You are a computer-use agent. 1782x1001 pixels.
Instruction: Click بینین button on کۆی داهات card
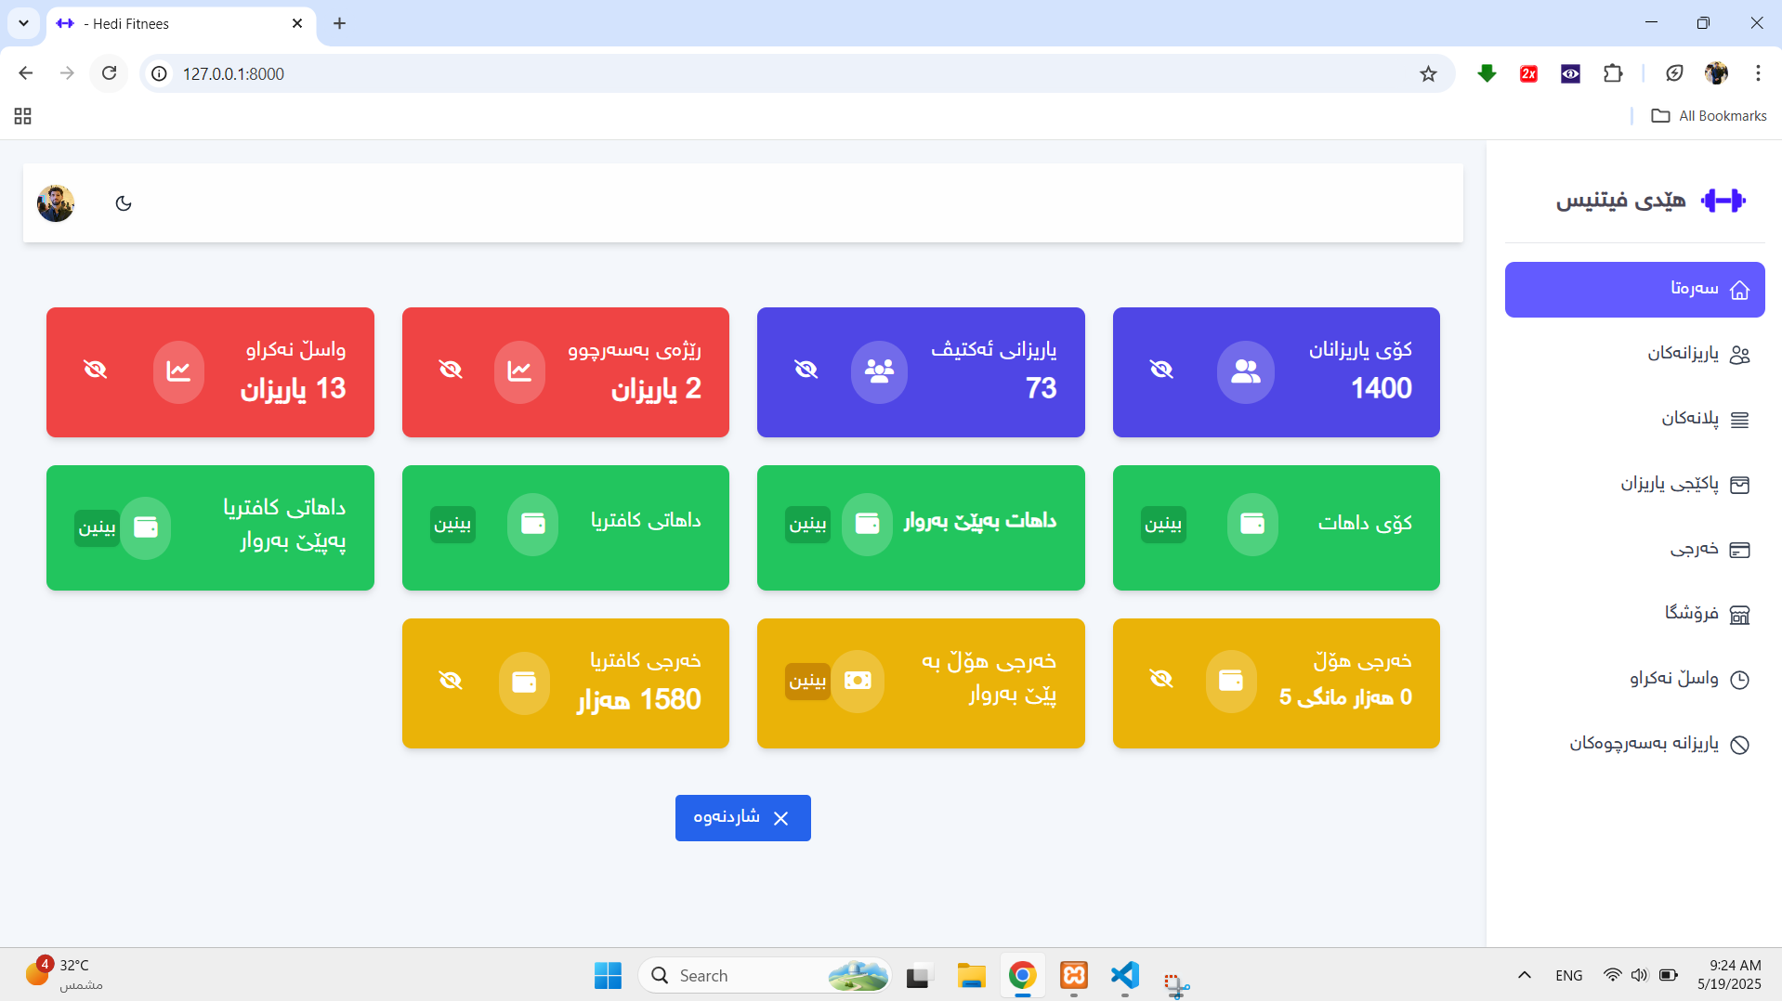pos(1163,525)
